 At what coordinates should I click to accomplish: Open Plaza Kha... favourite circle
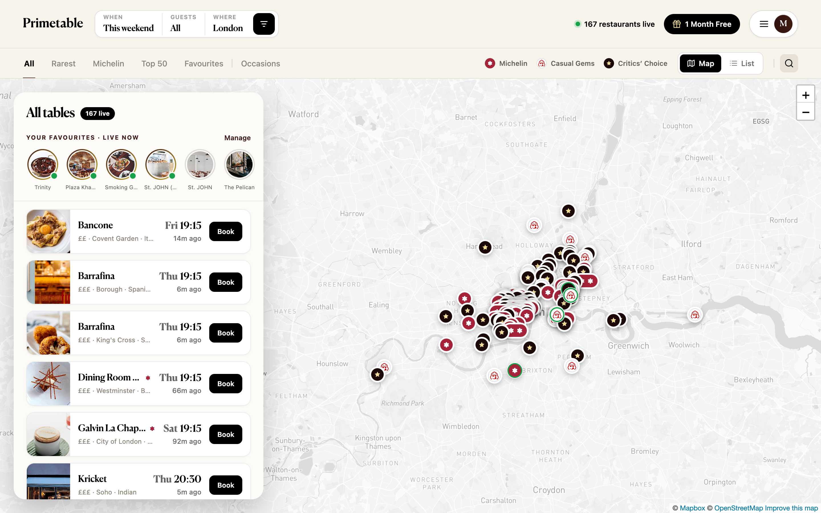(82, 164)
